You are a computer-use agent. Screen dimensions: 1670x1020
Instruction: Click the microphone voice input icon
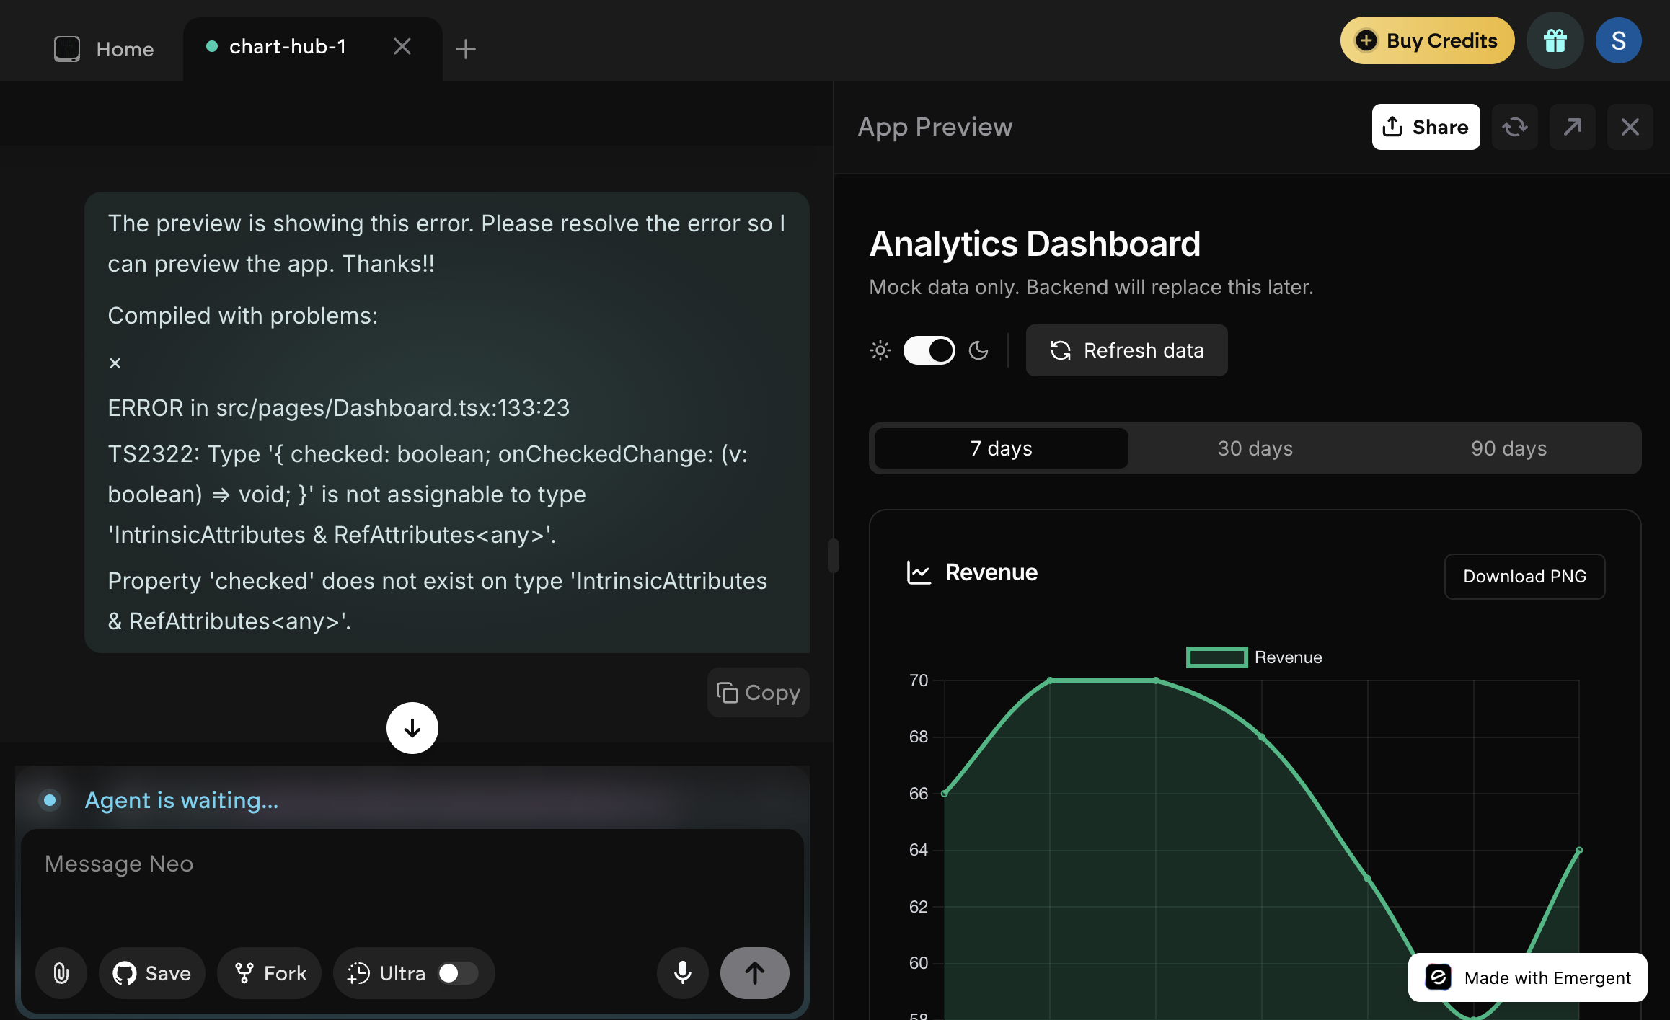pyautogui.click(x=682, y=973)
